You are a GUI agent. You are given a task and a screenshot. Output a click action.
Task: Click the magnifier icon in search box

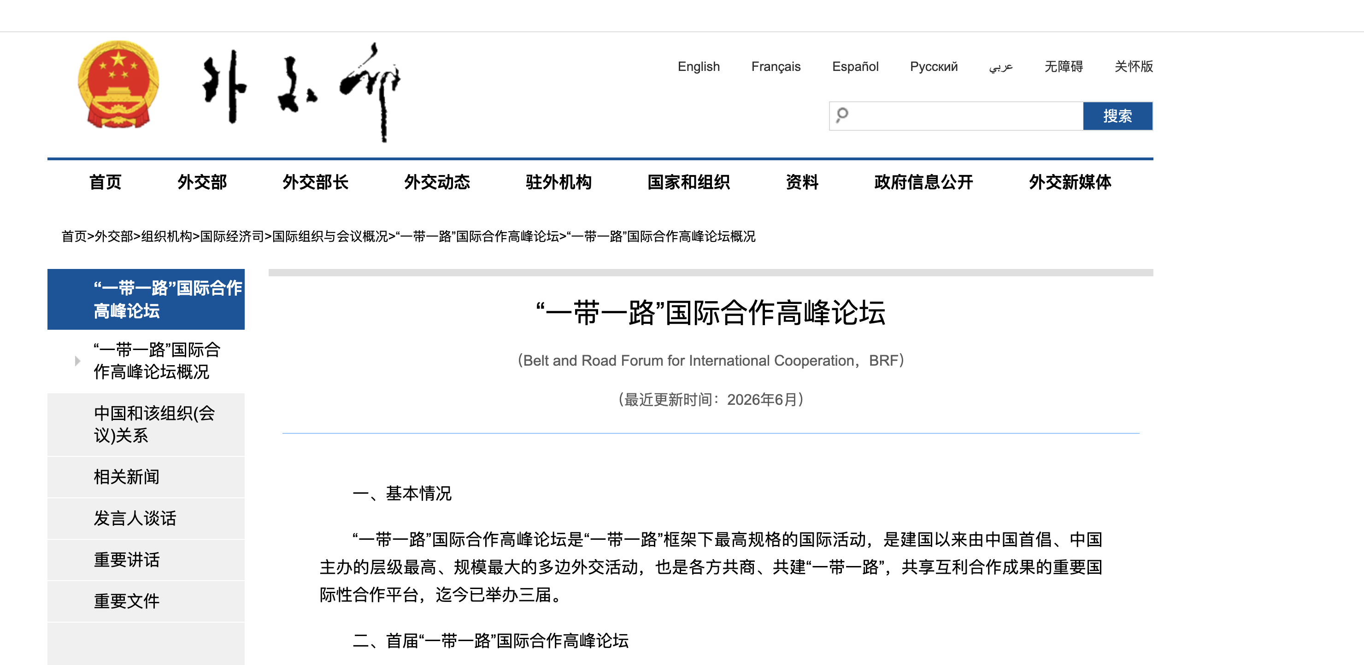coord(842,115)
